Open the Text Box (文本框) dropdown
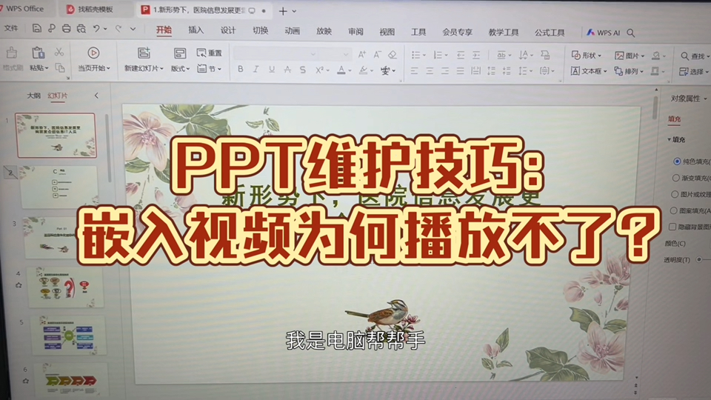This screenshot has height=400, width=711. [589, 71]
